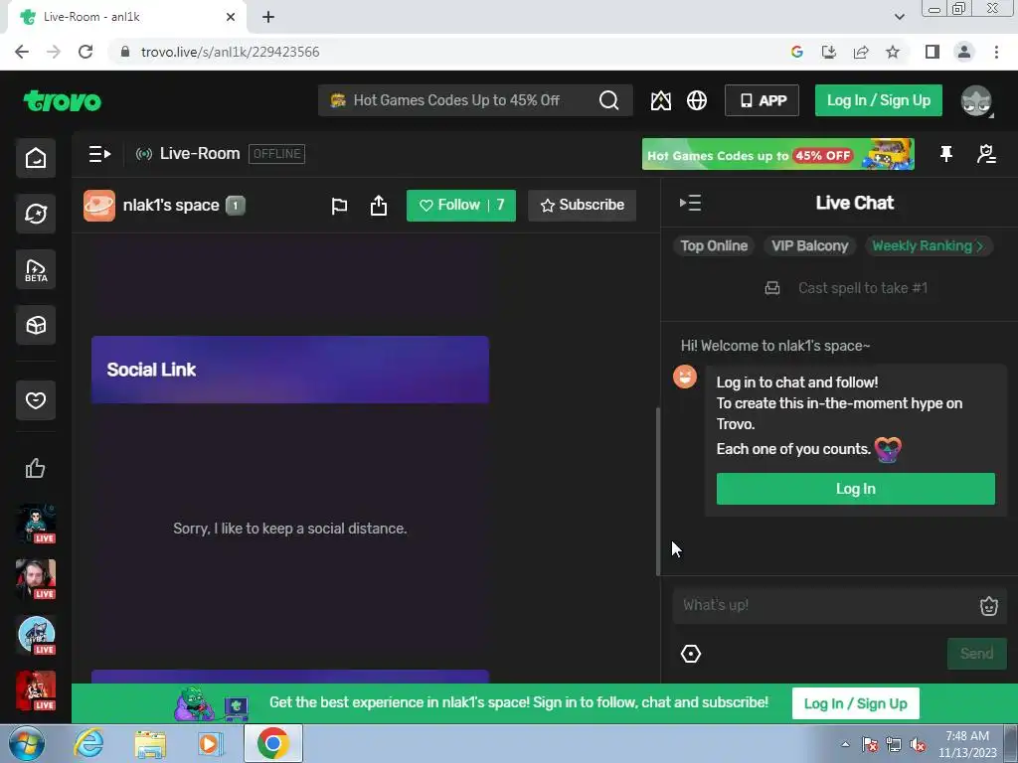
Task: Open the Weekly Ranking tab
Action: (929, 246)
